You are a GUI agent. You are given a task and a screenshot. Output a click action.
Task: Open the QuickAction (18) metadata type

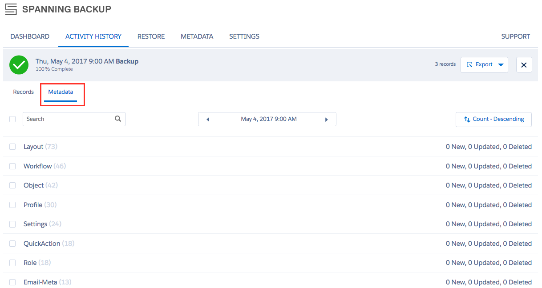tap(49, 244)
